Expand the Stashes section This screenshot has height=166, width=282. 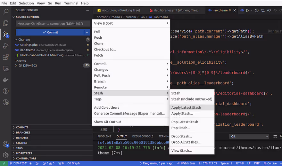click(21, 143)
